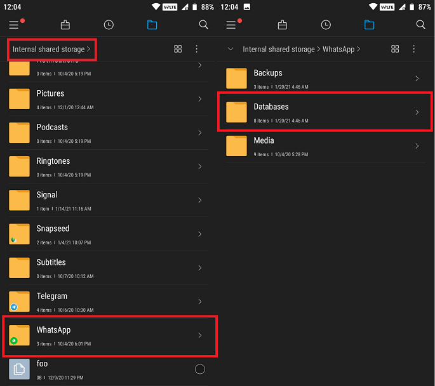The image size is (435, 386).
Task: Expand Podcasts row chevron
Action: [200, 133]
